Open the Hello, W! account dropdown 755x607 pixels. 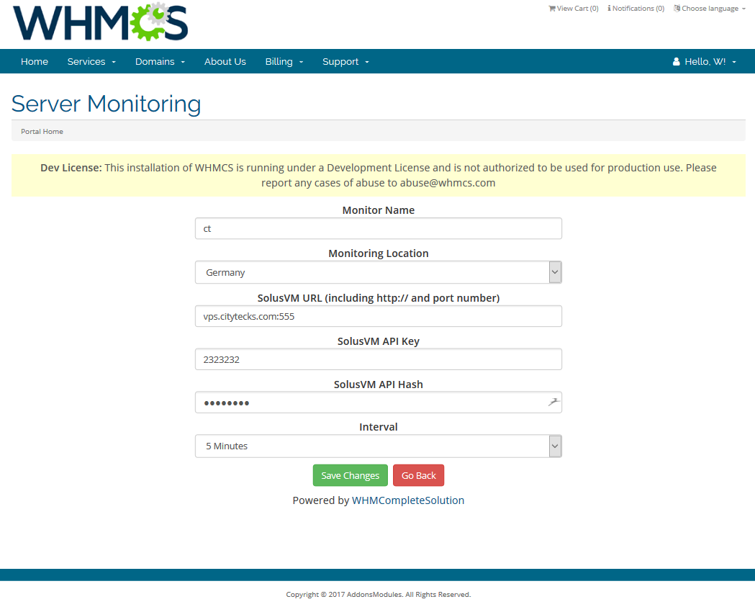[x=705, y=62]
